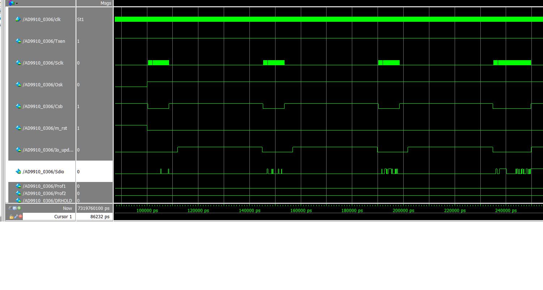Image resolution: width=543 pixels, height=290 pixels.
Task: Click the red delete cursor icon
Action: [21, 216]
